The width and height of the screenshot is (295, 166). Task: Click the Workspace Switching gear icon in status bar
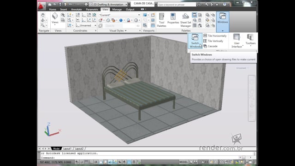click(x=221, y=162)
